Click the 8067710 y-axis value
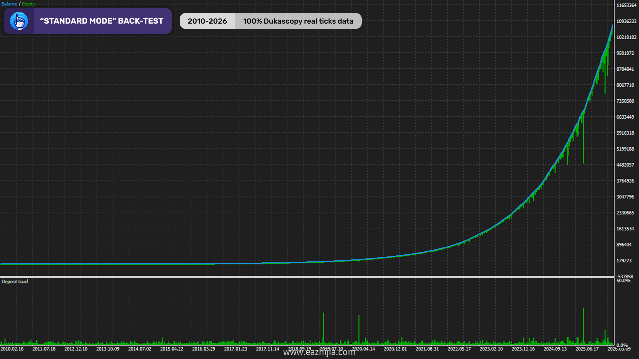The width and height of the screenshot is (639, 359). [625, 85]
